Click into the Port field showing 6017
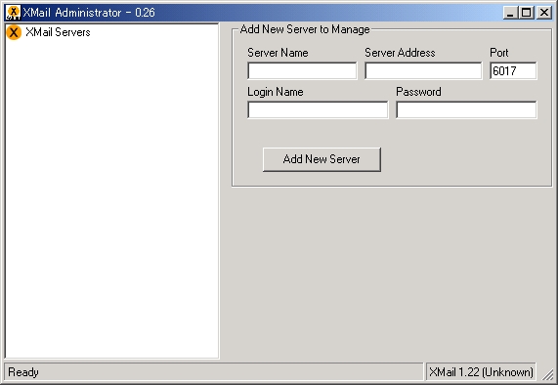 [x=513, y=70]
